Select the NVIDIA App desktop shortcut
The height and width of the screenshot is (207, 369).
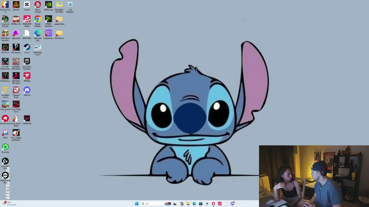point(48,6)
